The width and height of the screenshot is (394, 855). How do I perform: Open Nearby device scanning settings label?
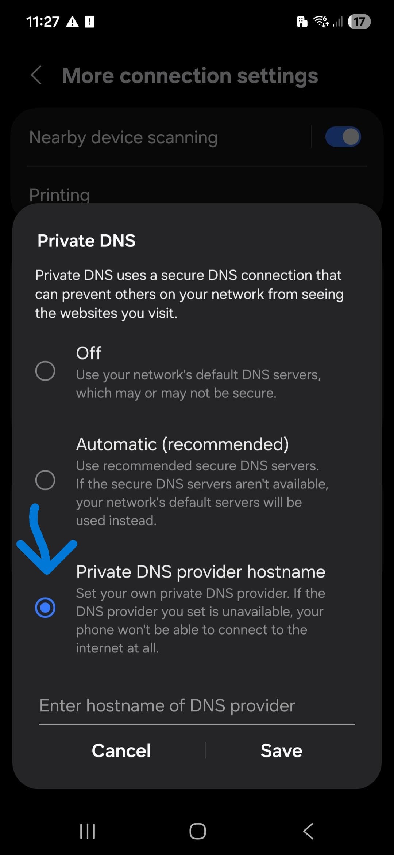pos(123,137)
